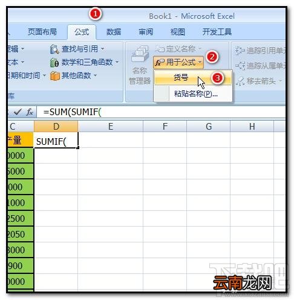Click in the formula bar text =SUM(SUMIF(
The image size is (294, 300).
click(x=72, y=112)
